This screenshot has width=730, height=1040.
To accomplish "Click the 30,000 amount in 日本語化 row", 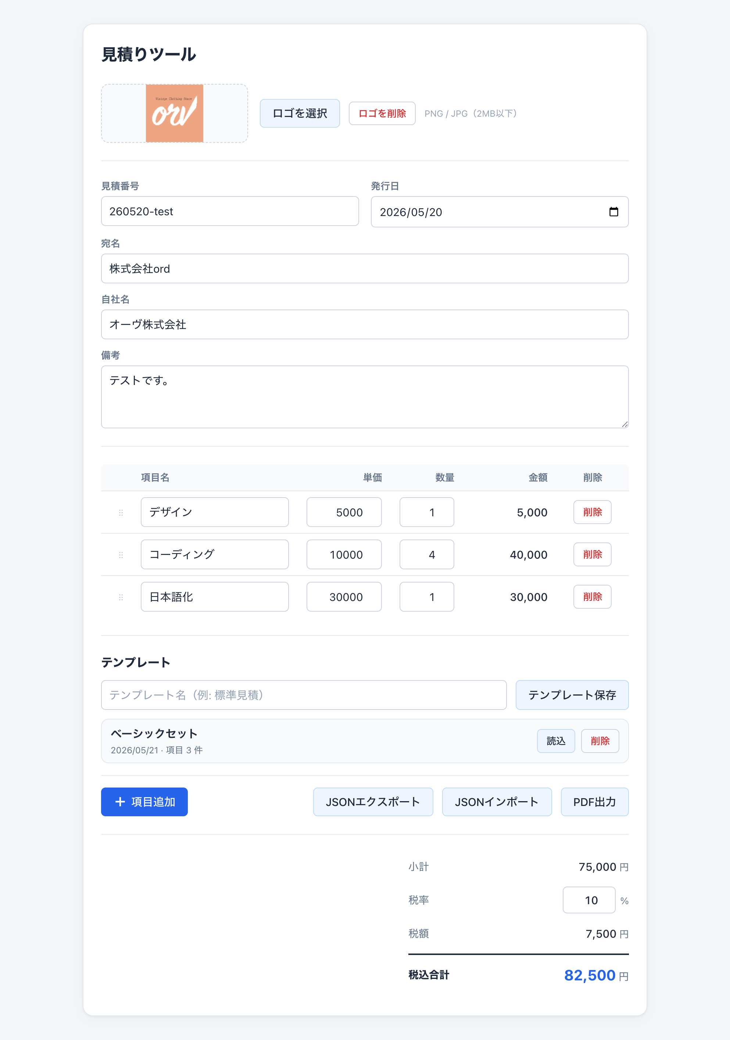I will coord(528,597).
